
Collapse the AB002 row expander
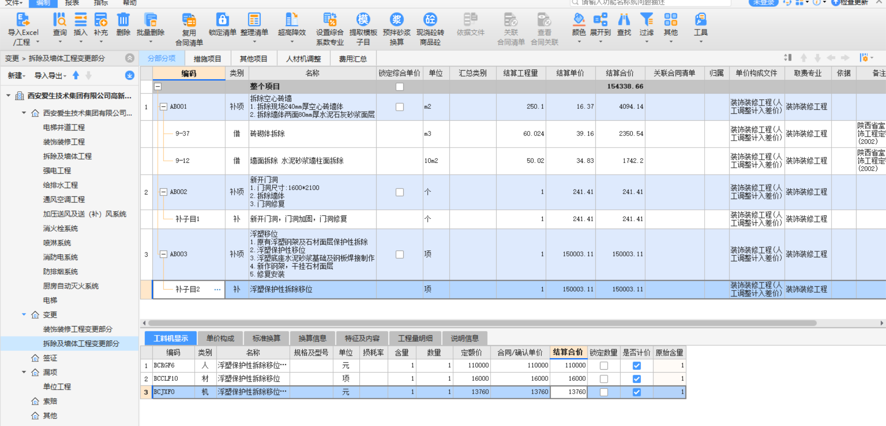pos(163,192)
